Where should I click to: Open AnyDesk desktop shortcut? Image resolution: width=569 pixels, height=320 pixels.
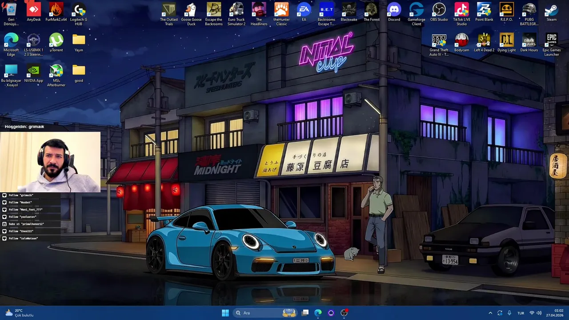pos(34,12)
